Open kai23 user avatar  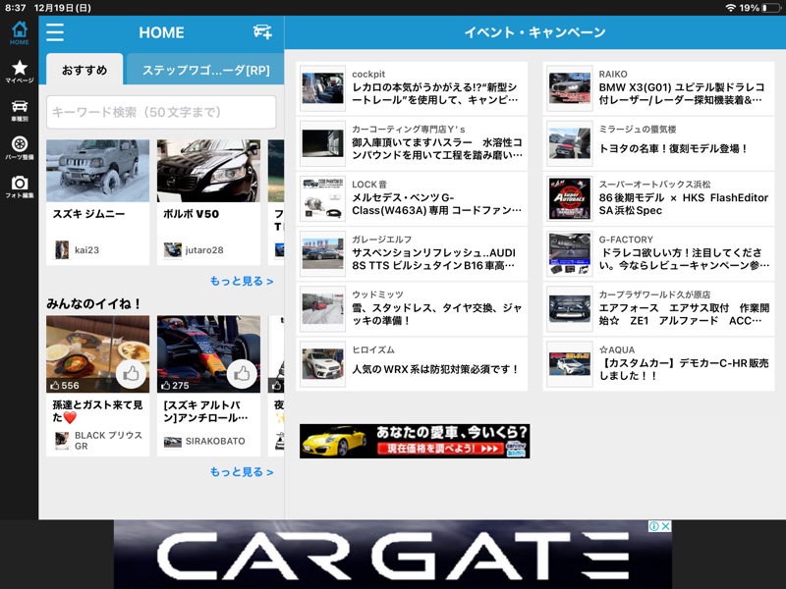point(62,249)
